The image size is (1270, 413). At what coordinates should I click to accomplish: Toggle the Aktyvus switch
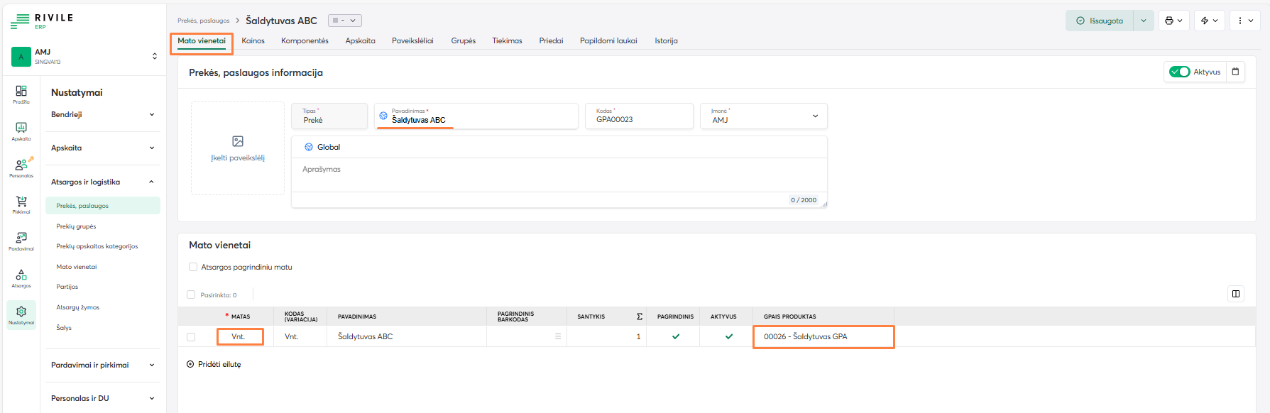coord(1180,72)
